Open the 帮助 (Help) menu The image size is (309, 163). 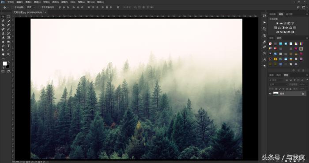pos(101,2)
